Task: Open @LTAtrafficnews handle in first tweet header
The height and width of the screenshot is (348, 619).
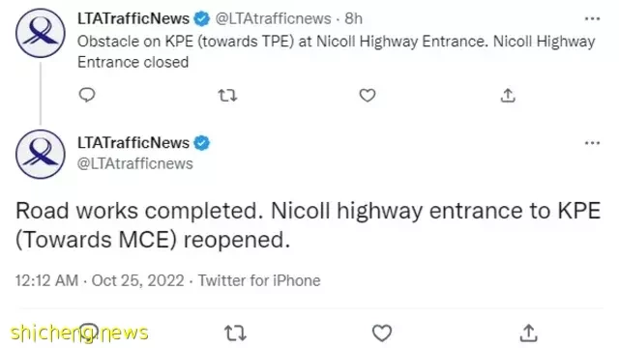Action: 273,18
